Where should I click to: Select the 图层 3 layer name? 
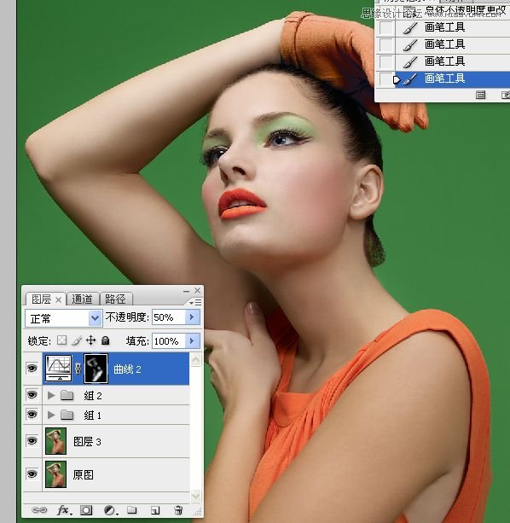87,442
